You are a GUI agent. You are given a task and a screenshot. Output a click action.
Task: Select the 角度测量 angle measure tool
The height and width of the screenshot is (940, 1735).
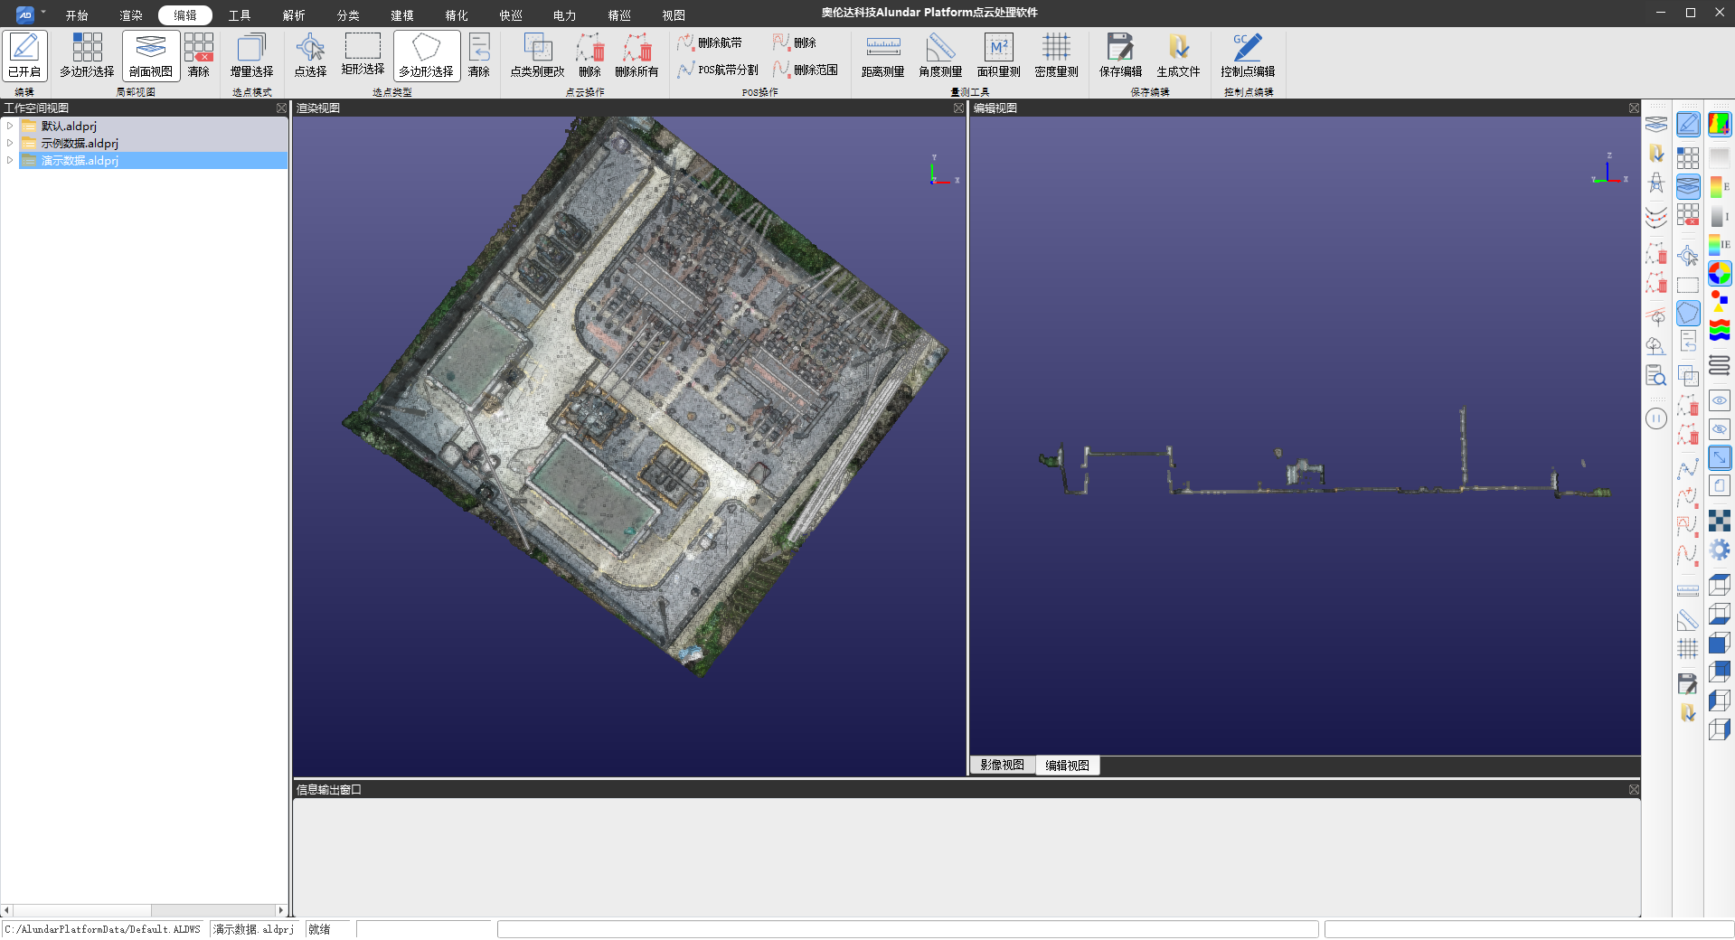[940, 56]
